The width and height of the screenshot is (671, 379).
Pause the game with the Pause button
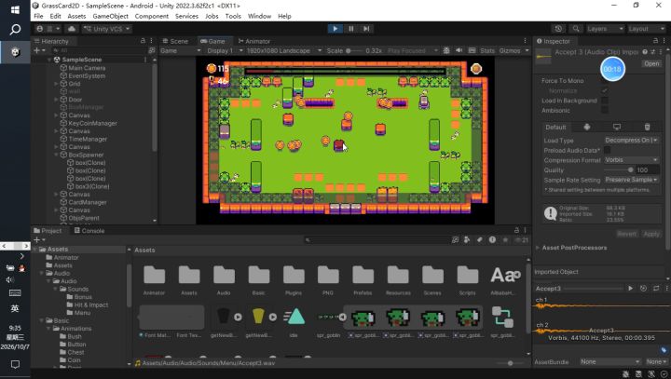click(351, 29)
